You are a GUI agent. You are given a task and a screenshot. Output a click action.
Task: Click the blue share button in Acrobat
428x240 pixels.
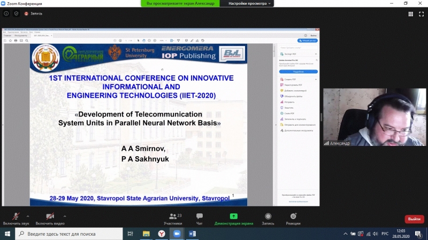tap(307, 41)
